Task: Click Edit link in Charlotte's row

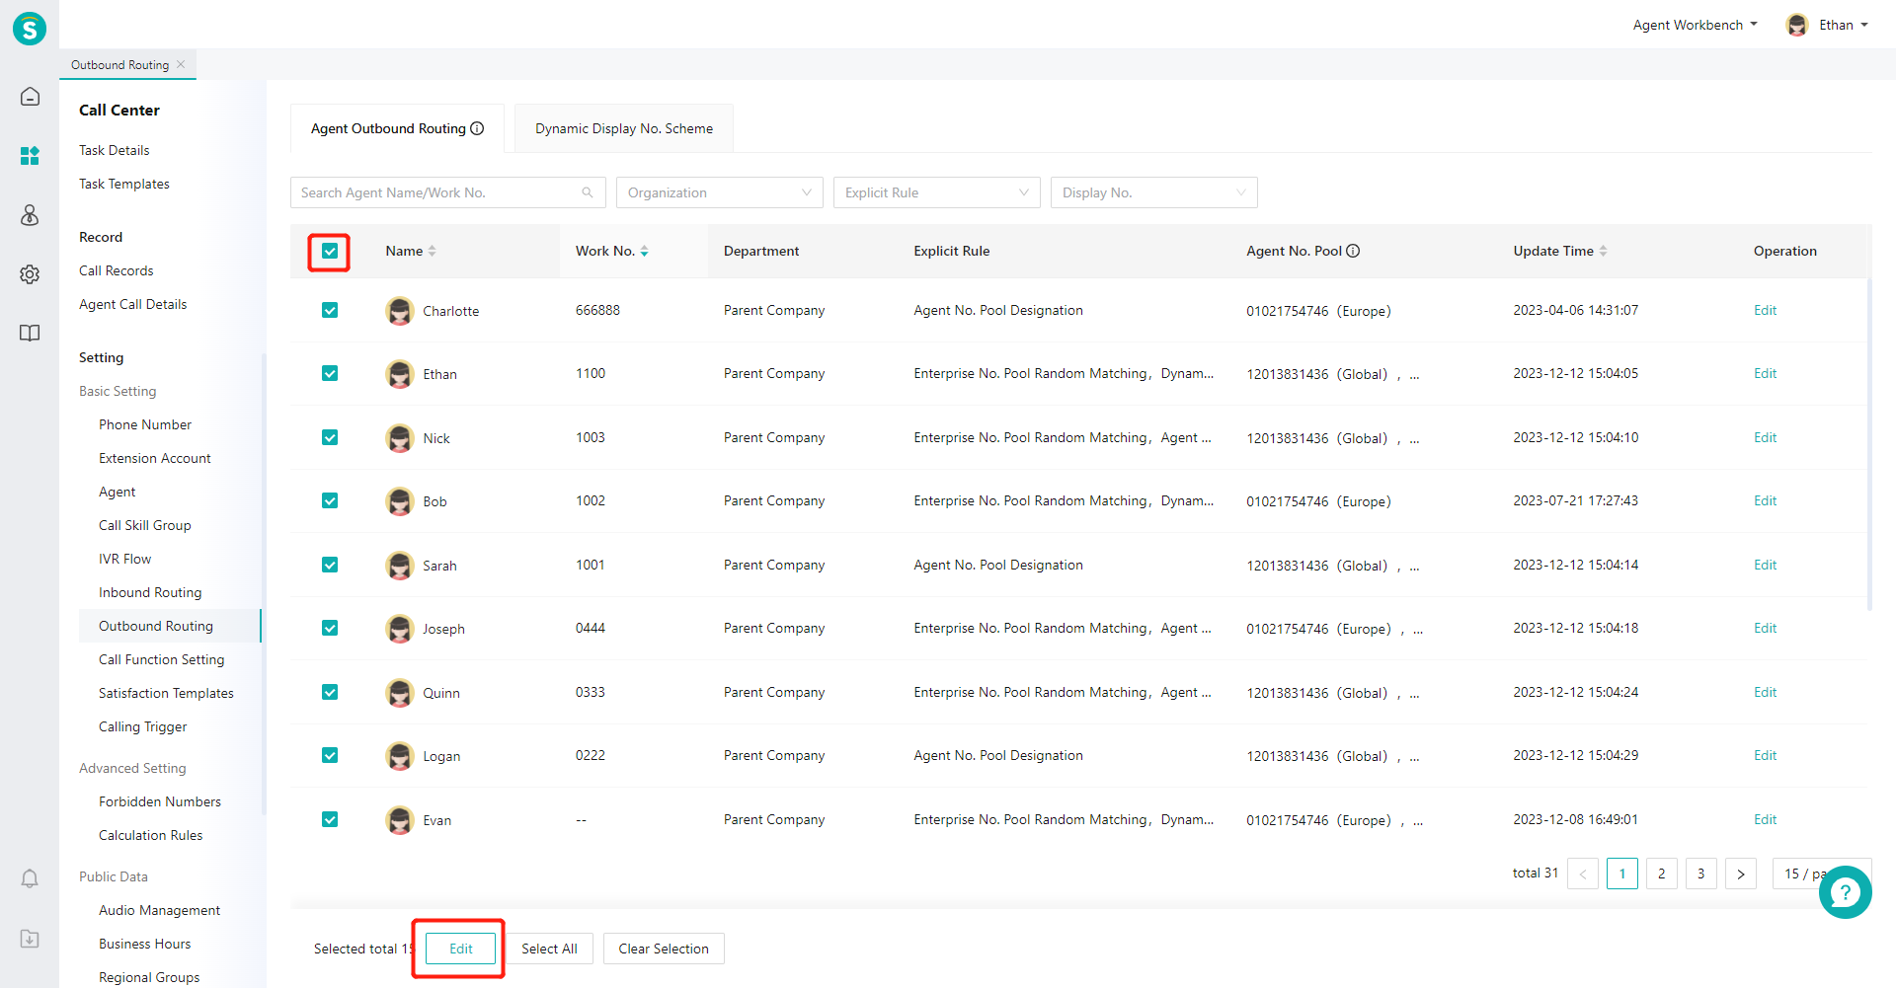Action: (1765, 310)
